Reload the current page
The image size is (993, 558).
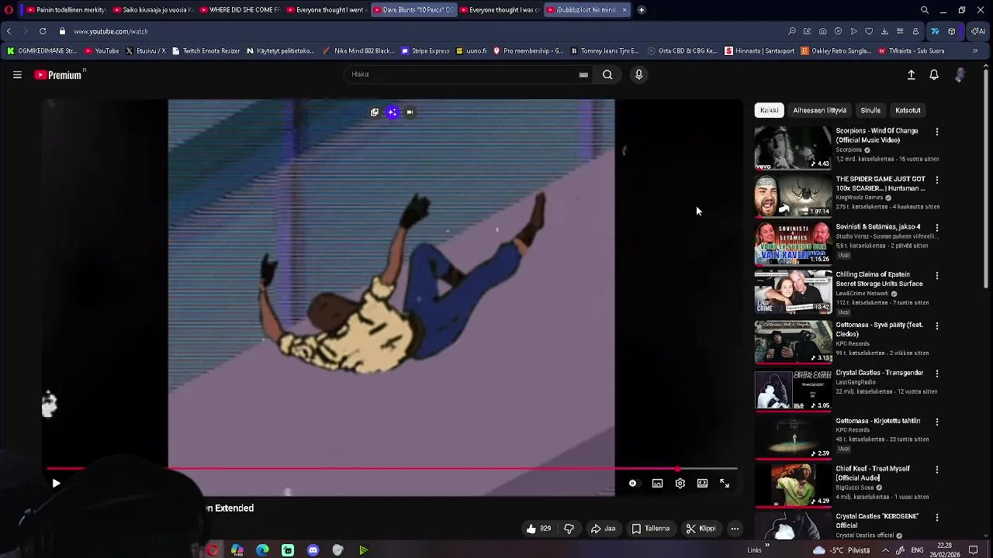pyautogui.click(x=42, y=32)
